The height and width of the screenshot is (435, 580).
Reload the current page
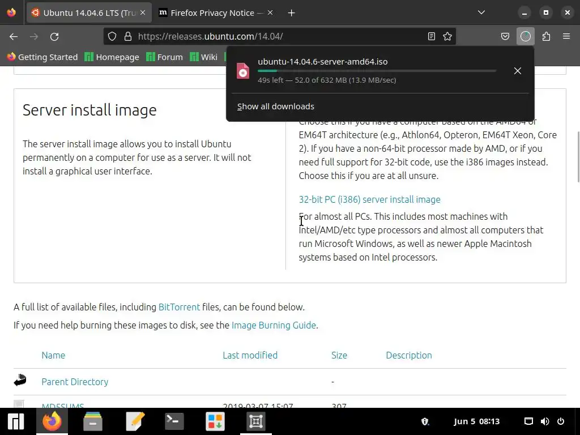(x=54, y=37)
